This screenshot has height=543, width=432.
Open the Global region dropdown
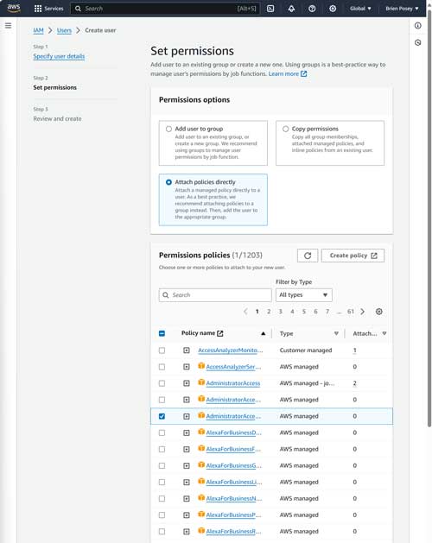(x=360, y=9)
